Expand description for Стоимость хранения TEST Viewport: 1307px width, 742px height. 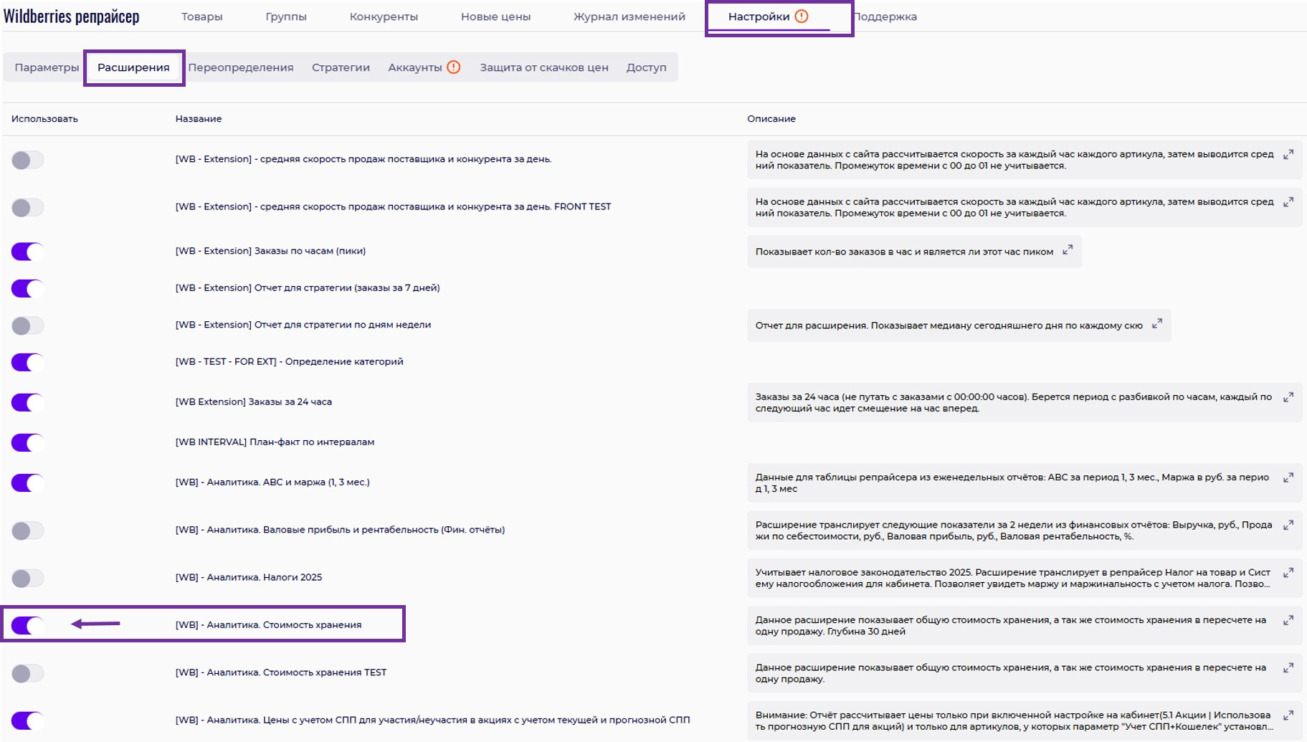[x=1288, y=667]
